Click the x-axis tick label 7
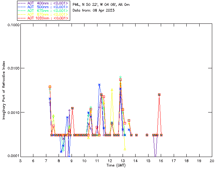Screen dimensions: 218x174 pyautogui.click(x=46, y=161)
